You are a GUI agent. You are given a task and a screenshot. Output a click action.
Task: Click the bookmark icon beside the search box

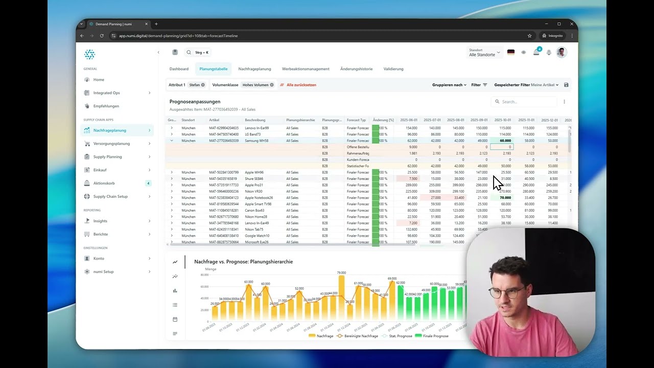tap(175, 52)
